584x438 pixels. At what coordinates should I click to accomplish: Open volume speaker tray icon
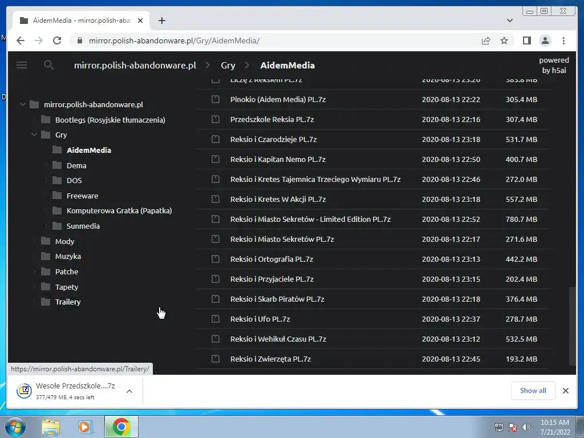(526, 427)
